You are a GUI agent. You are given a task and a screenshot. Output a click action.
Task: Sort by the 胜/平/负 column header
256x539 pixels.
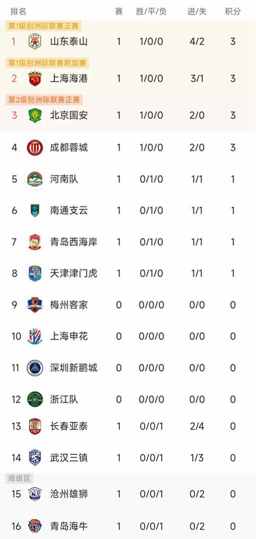pyautogui.click(x=151, y=12)
